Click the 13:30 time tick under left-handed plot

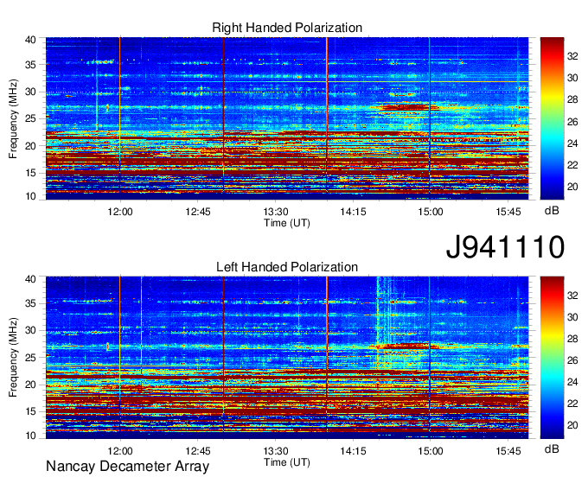[276, 451]
